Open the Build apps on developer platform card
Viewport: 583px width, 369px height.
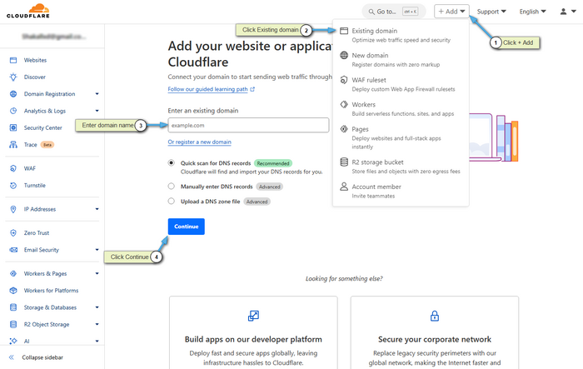(253, 332)
